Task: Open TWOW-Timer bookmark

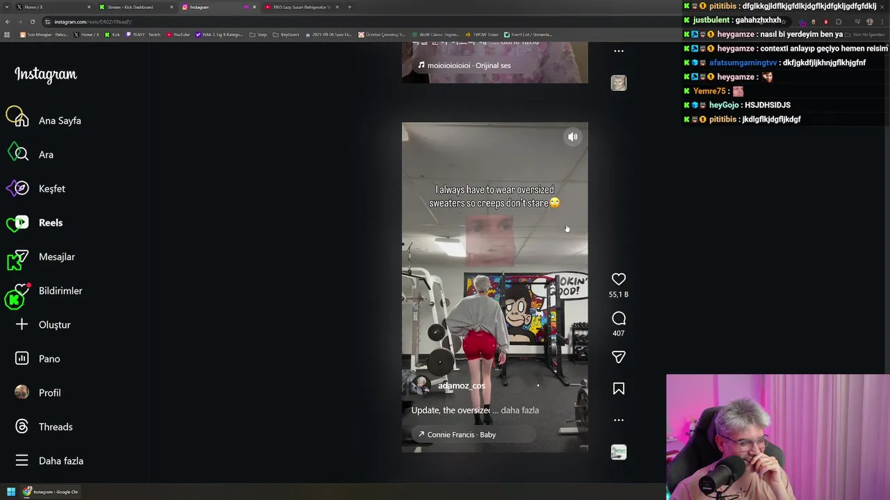Action: (x=483, y=34)
